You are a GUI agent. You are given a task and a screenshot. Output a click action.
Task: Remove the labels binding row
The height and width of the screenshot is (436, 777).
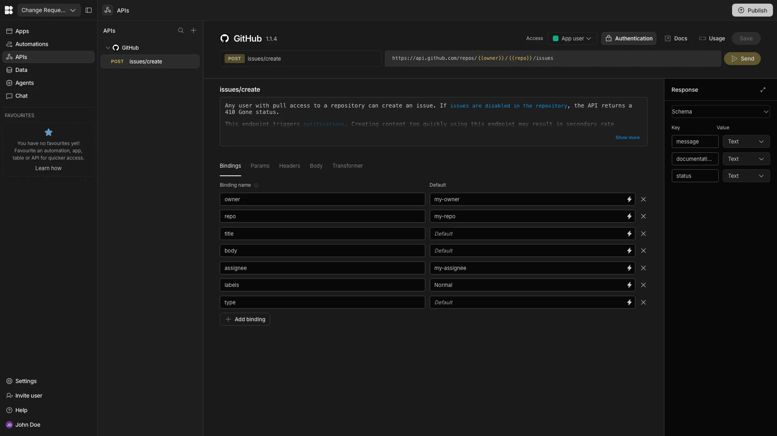tap(643, 285)
